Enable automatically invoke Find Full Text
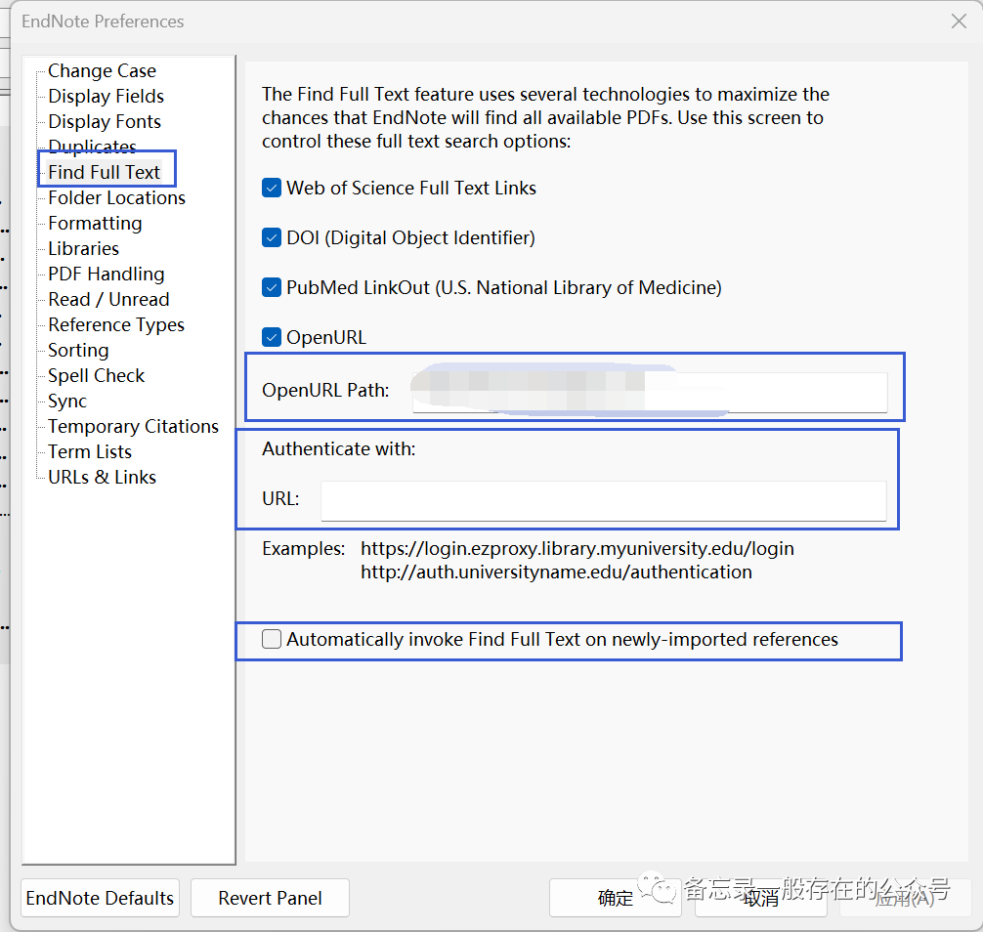Viewport: 983px width, 932px height. pos(272,639)
